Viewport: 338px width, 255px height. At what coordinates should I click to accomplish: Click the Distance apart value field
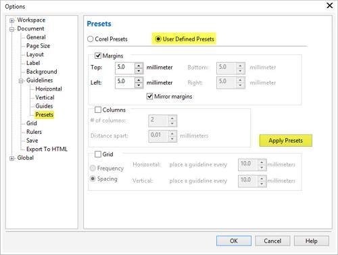pos(158,136)
